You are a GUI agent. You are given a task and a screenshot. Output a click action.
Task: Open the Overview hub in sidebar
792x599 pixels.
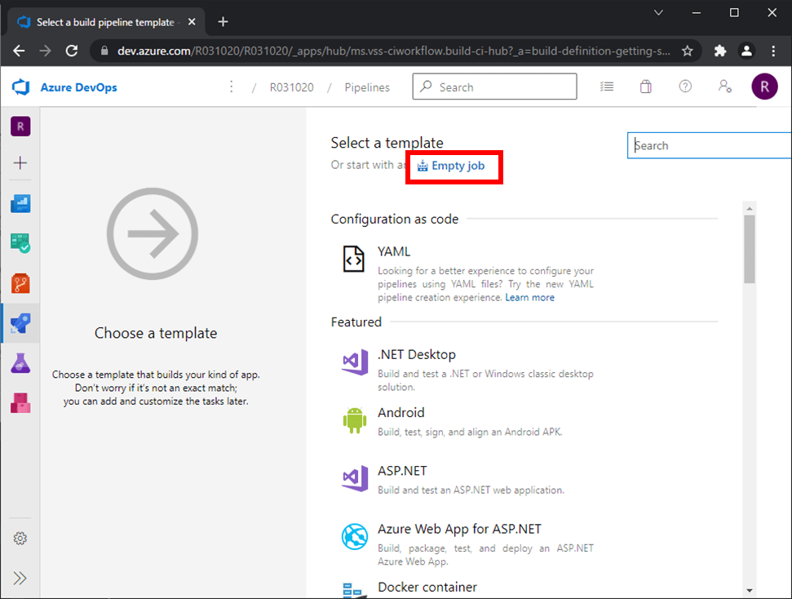[x=20, y=203]
